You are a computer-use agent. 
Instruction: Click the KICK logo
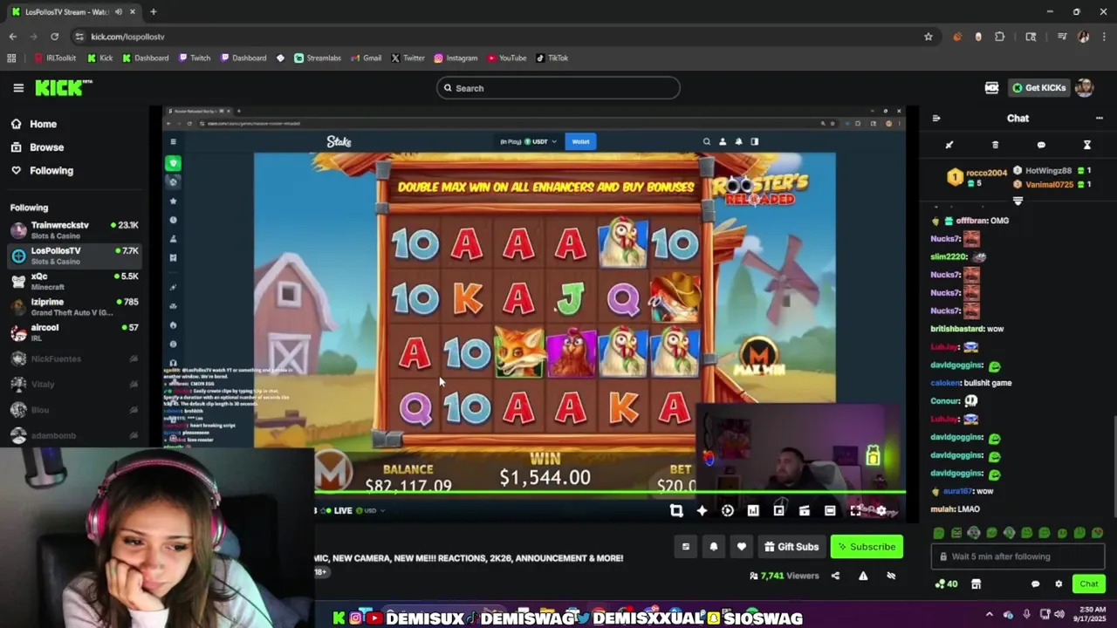63,87
